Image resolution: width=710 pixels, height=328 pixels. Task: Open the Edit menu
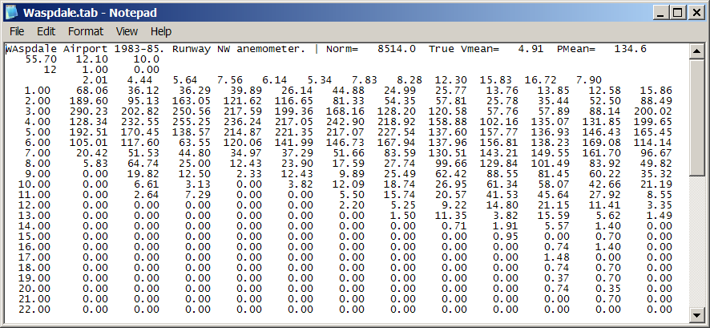coord(46,31)
